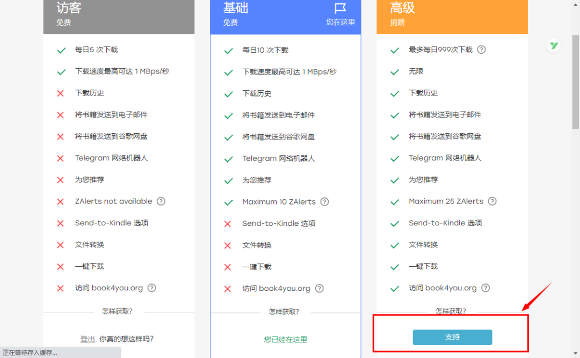
Task: Click Send-to-Kindle 选项 in 基础 column
Action: click(279, 223)
